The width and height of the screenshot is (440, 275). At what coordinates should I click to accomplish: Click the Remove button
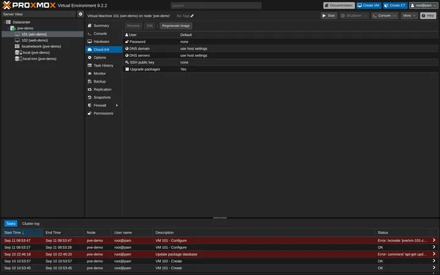[x=133, y=26]
